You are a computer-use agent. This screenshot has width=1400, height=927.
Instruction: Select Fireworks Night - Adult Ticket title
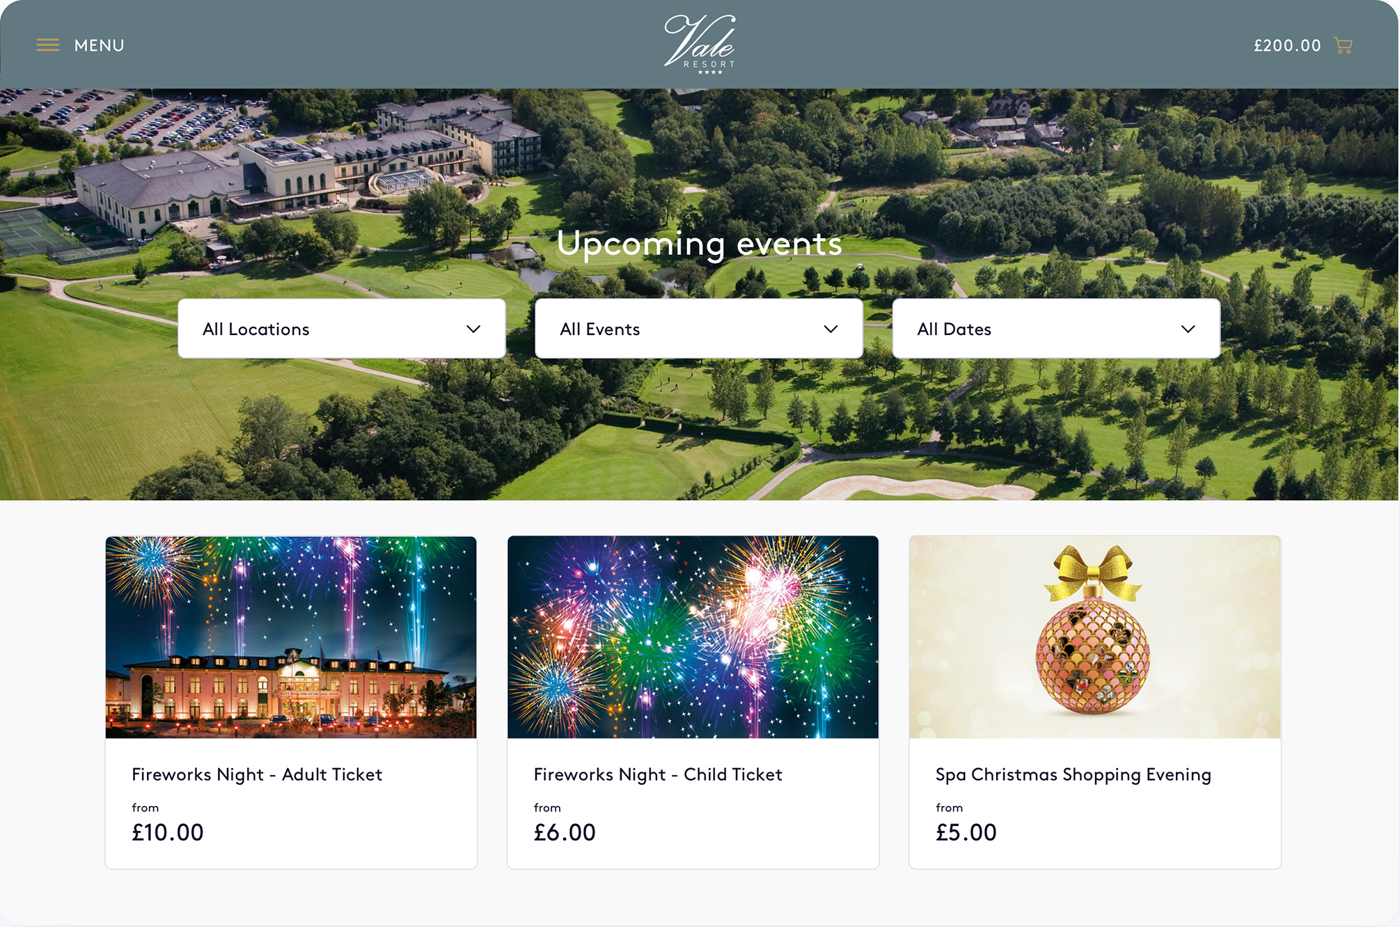[257, 774]
